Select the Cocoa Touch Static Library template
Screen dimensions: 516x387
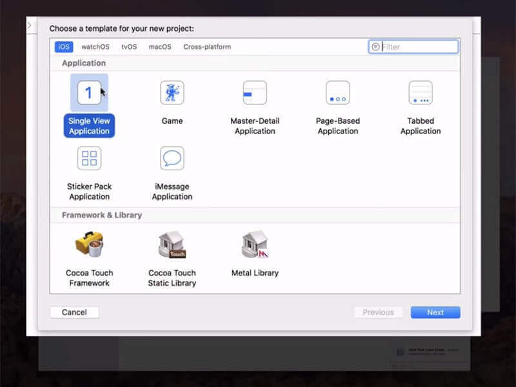click(172, 245)
